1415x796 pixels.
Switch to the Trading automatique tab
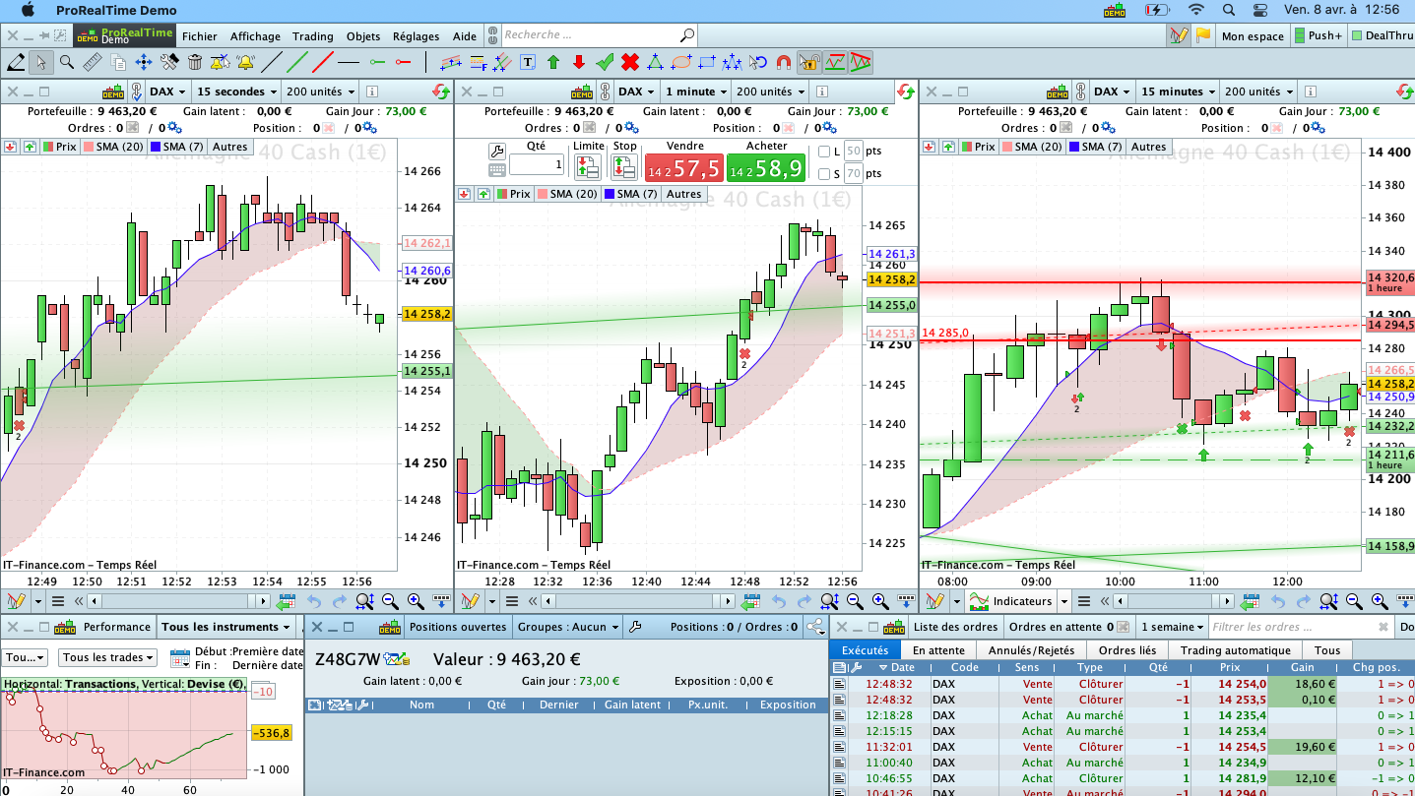pyautogui.click(x=1235, y=649)
